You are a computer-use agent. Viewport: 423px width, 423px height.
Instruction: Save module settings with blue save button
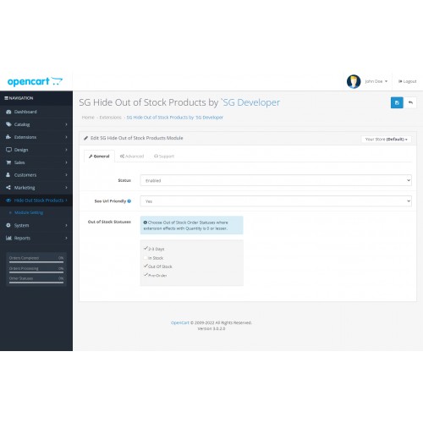[x=397, y=102]
